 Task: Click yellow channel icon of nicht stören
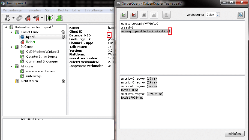[x=17, y=81]
